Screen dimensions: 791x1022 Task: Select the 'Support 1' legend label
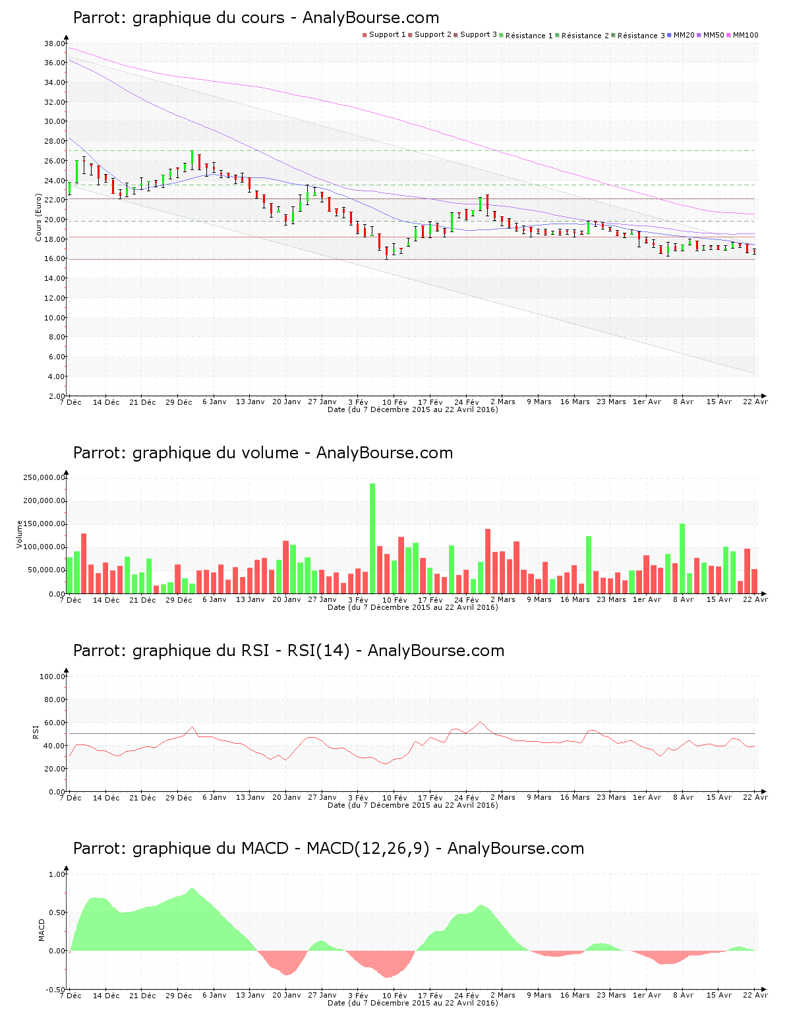(x=387, y=34)
